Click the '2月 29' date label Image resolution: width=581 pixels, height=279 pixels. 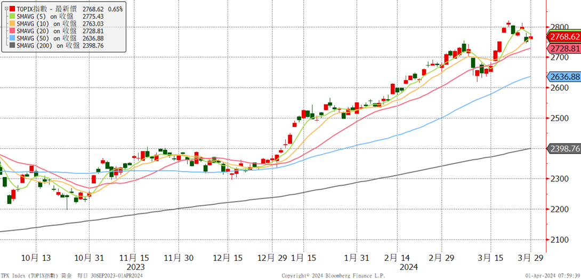tap(441, 258)
